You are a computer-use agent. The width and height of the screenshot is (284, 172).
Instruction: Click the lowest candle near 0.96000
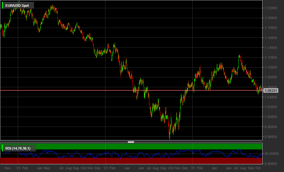pos(170,138)
